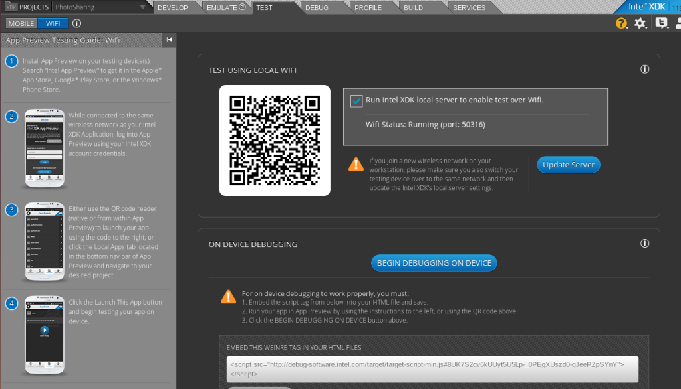Screen dimensions: 681x389
Task: Open settings via the gear icon
Action: pos(640,23)
